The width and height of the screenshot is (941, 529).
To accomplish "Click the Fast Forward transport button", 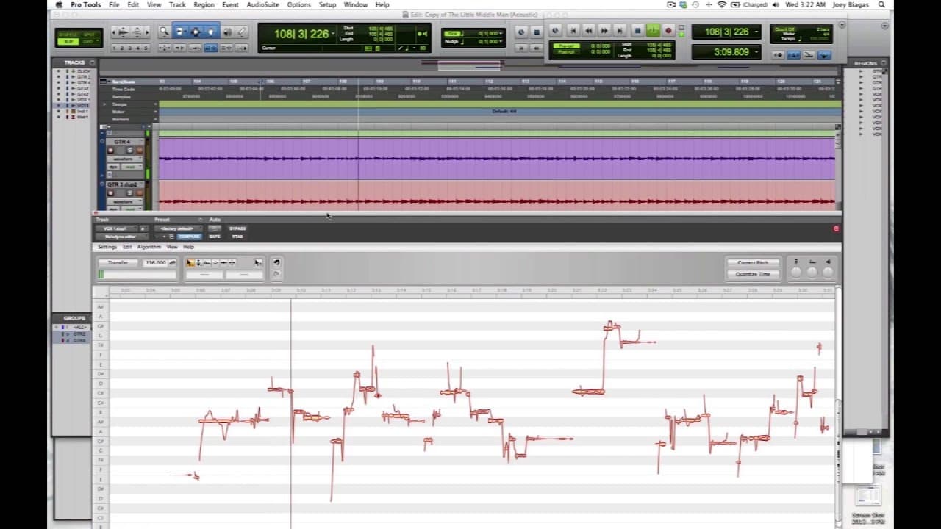I will (x=604, y=31).
